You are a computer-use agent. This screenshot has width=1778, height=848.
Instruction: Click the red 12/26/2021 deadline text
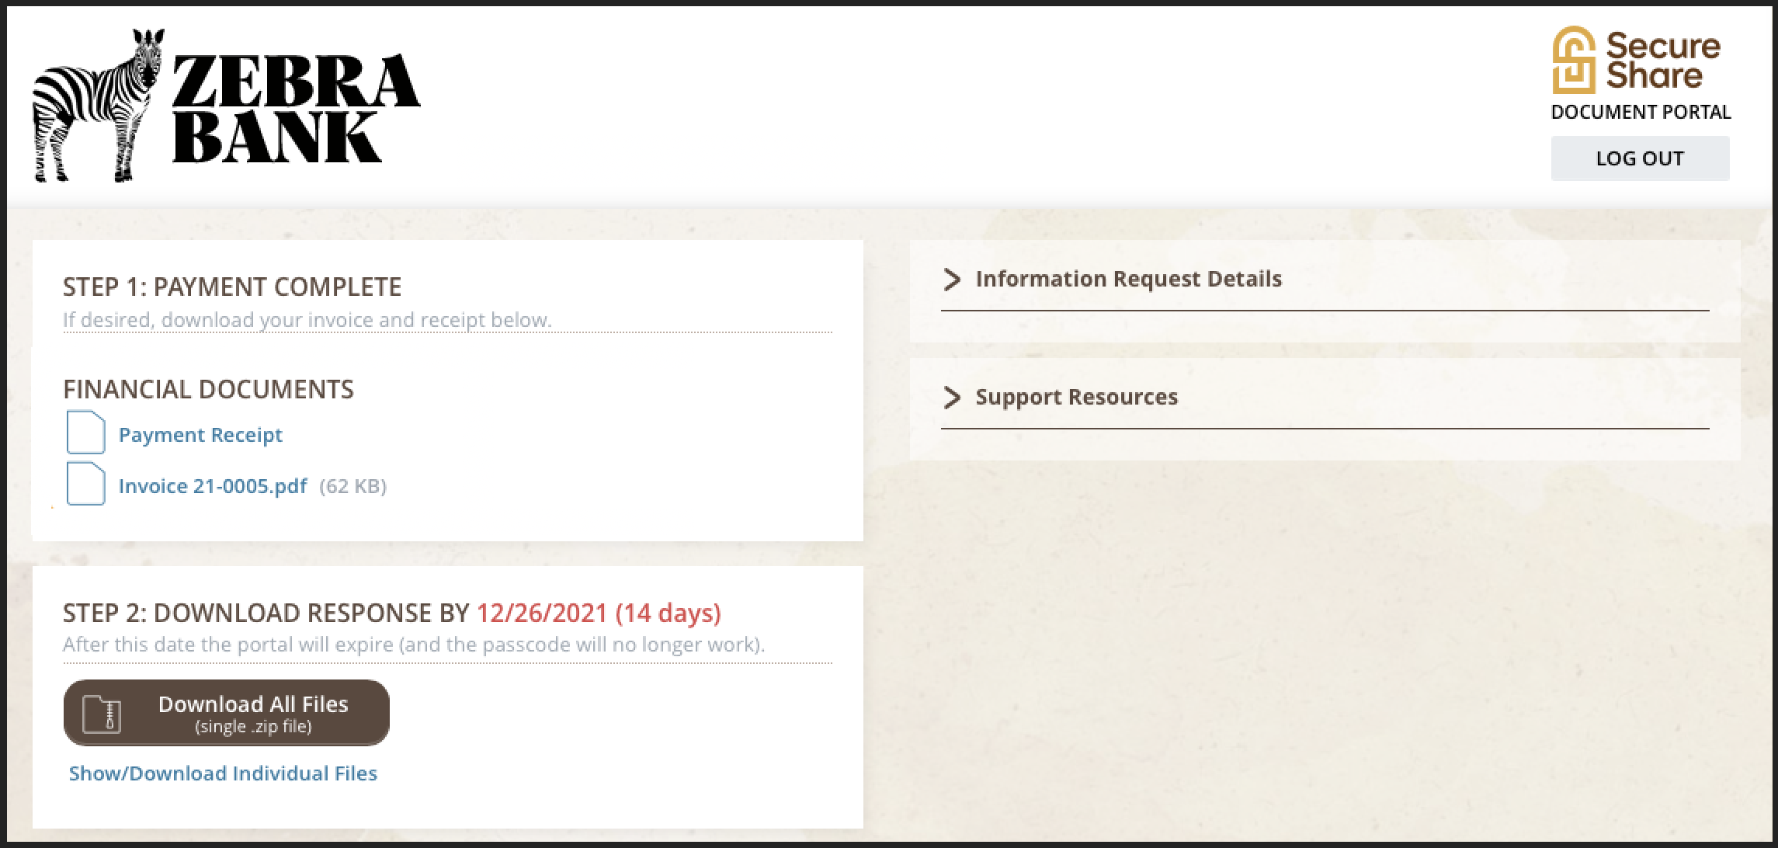[541, 613]
